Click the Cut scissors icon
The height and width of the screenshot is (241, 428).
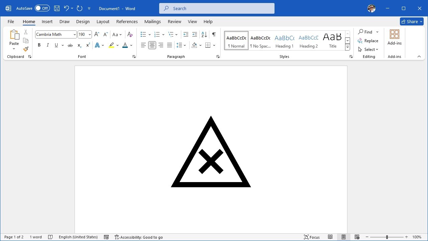click(26, 32)
